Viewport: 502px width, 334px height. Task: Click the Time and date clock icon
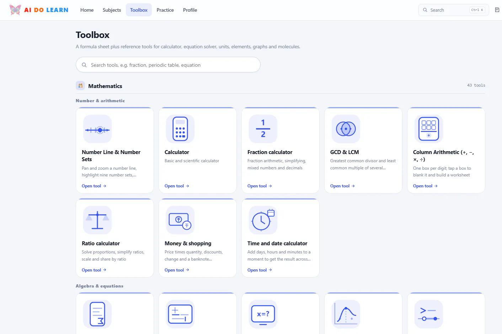[263, 220]
